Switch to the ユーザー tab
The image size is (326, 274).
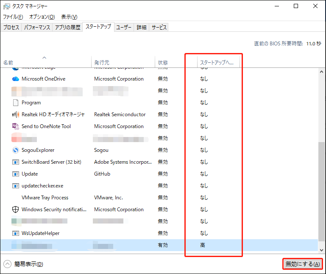[x=124, y=27]
